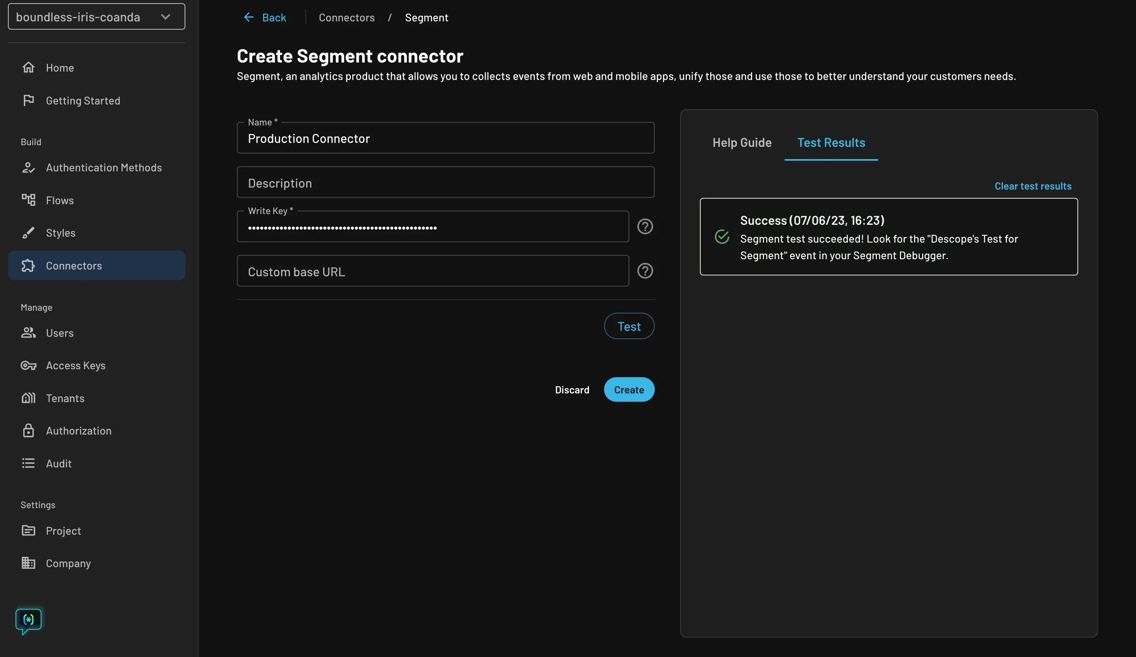Select the Access Keys key icon

(x=29, y=365)
